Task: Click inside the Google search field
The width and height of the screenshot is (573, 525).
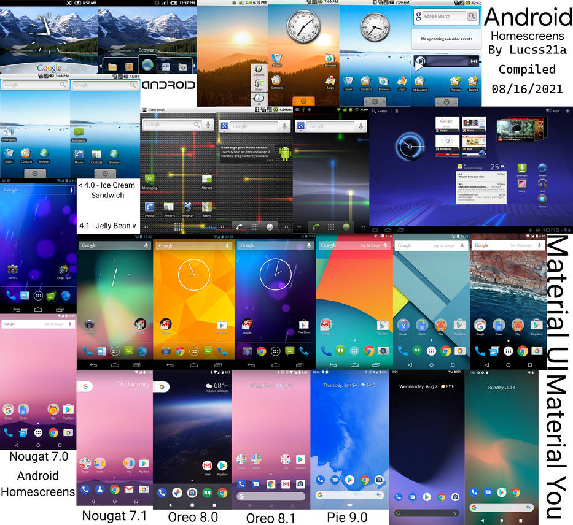Action: (x=445, y=16)
